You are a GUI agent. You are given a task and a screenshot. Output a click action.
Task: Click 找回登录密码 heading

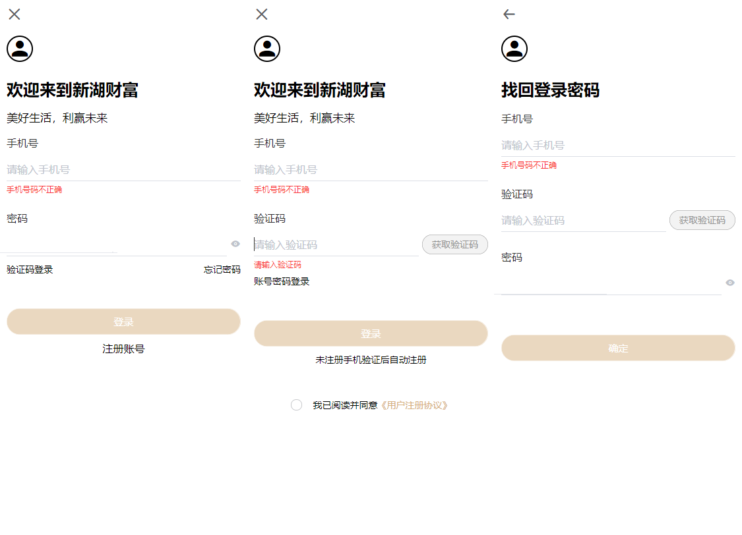click(550, 90)
